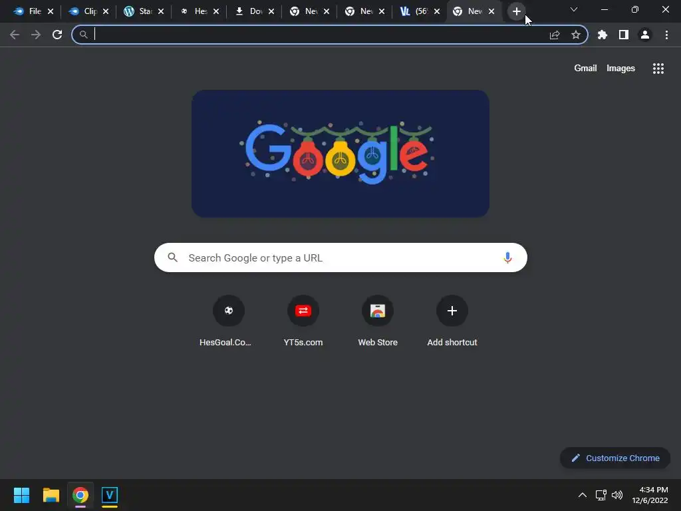The height and width of the screenshot is (511, 681).
Task: Open the V app in taskbar
Action: (110, 495)
